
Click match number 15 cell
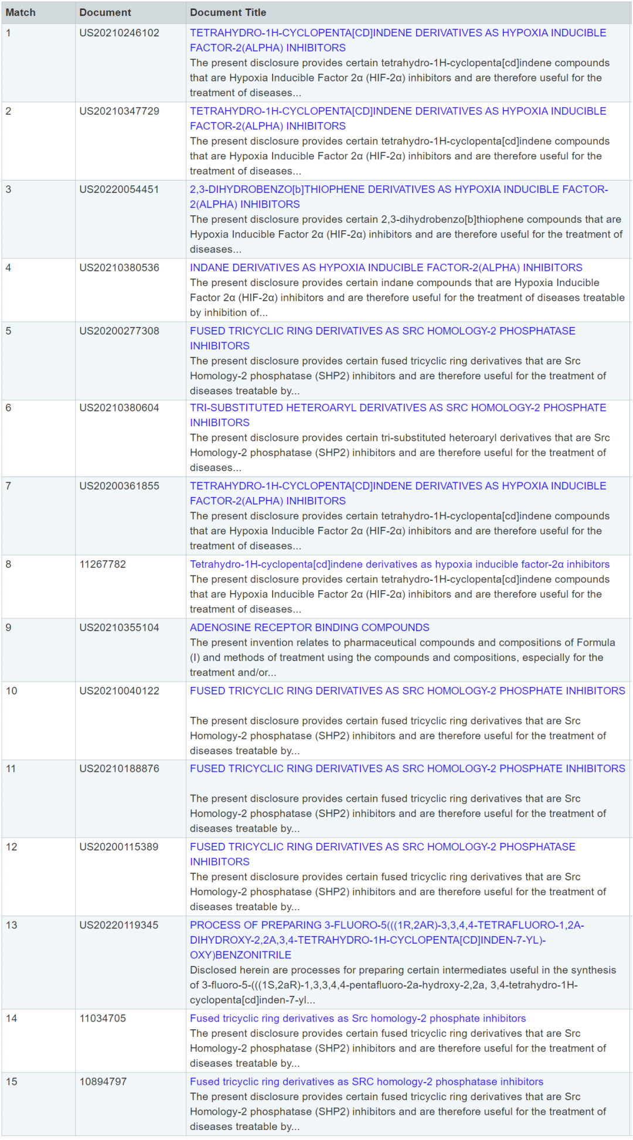click(x=38, y=1104)
